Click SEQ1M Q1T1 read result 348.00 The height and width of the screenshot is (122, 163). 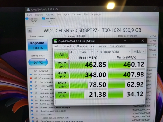[x=88, y=75]
